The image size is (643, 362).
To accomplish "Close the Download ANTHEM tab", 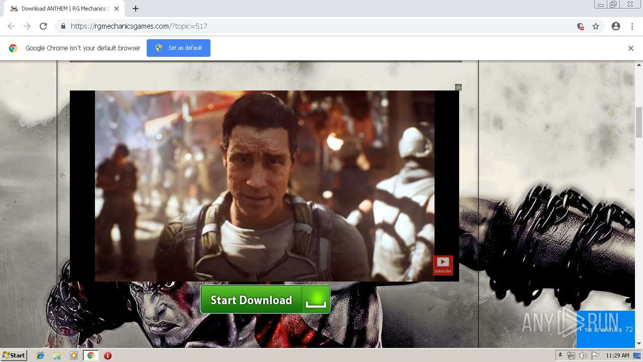I will click(117, 9).
